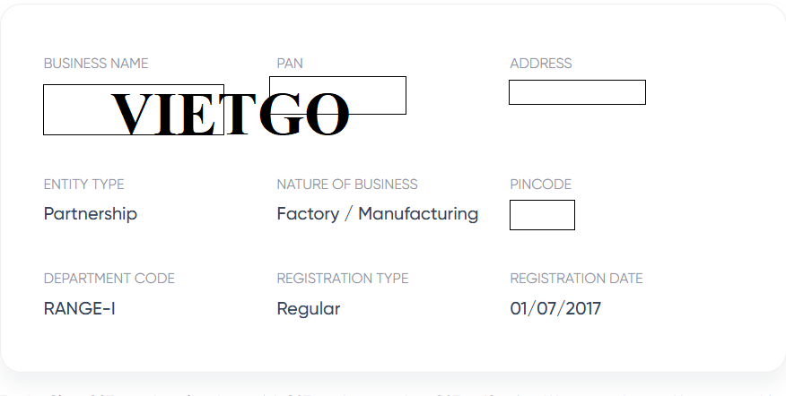
Task: Click the PAN field label
Action: coord(290,64)
